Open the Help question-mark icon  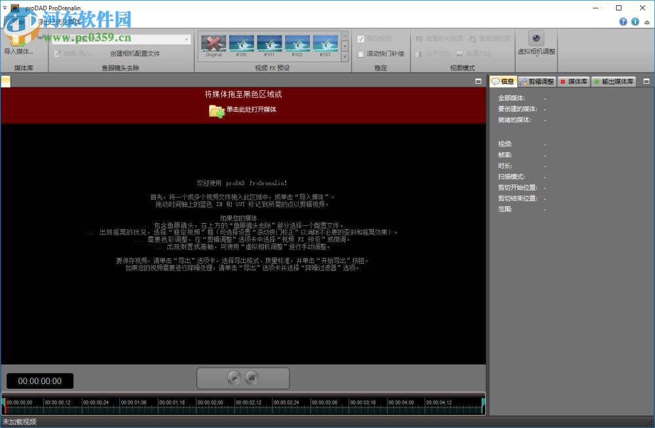623,22
